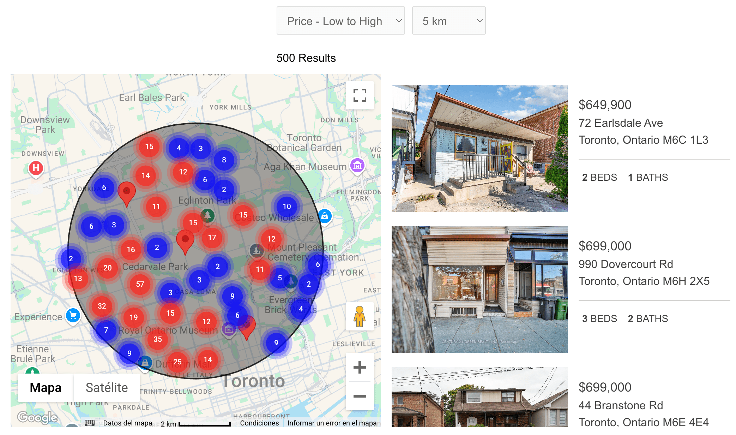Open the 990 Dovercourt Rd listing photo

coord(479,290)
